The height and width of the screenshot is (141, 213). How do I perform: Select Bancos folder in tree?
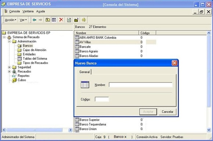[x=28, y=46]
